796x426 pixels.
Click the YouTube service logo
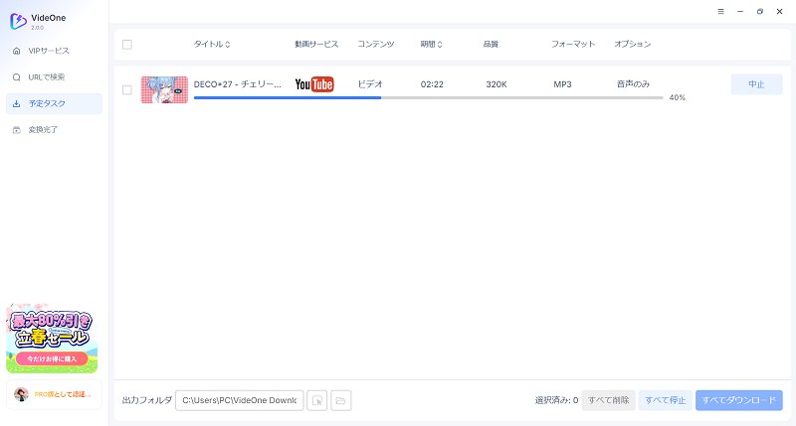point(314,85)
